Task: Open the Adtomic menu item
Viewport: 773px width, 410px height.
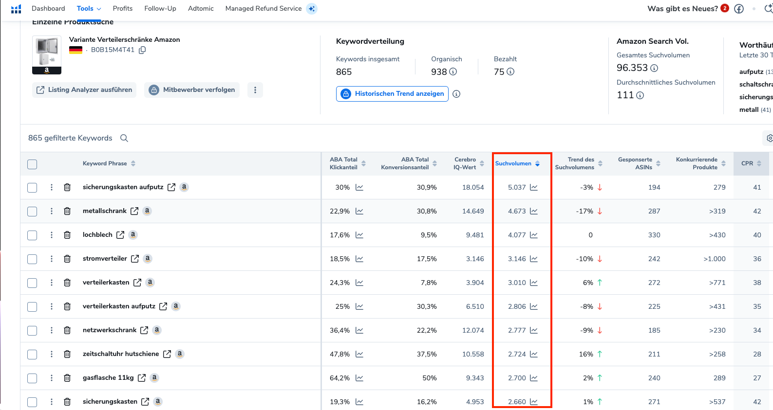Action: coord(201,9)
